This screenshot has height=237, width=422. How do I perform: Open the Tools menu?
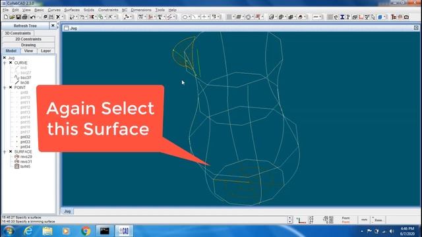point(160,10)
